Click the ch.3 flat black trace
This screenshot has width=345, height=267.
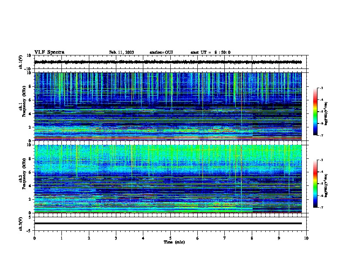coord(168,223)
